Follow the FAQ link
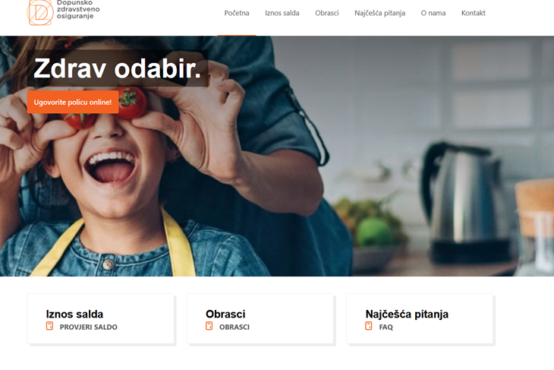Image resolution: width=554 pixels, height=370 pixels. click(x=386, y=327)
